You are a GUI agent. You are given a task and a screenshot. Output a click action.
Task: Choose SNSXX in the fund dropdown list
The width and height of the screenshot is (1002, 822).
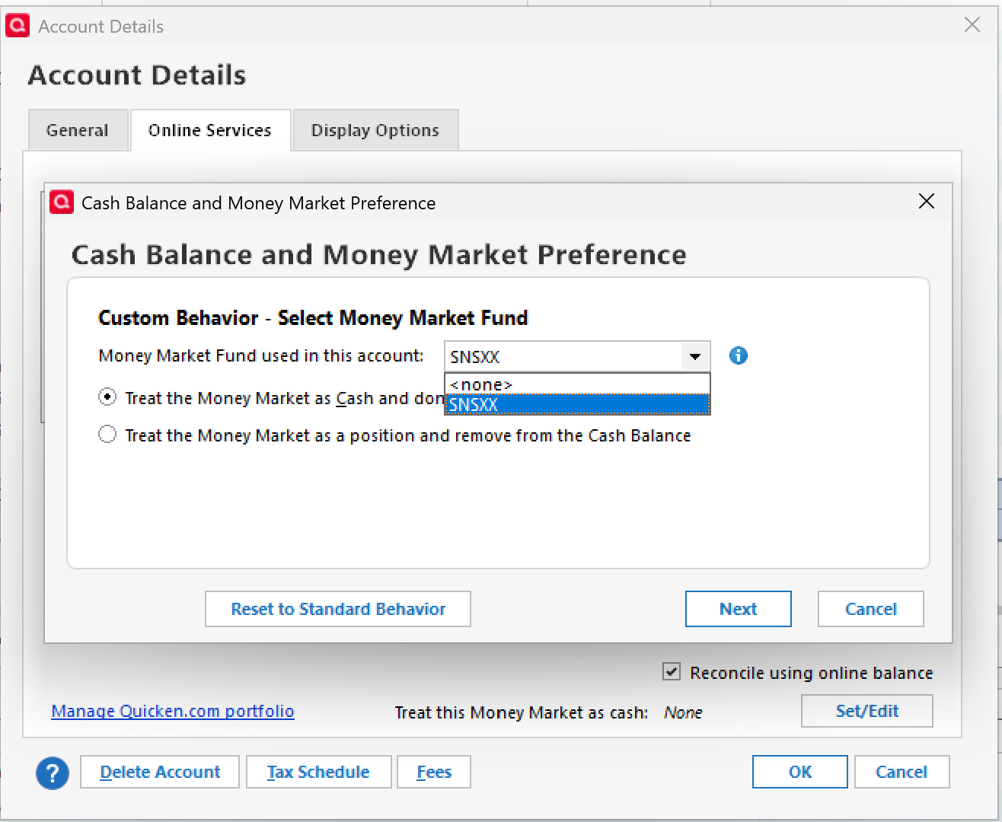coord(577,404)
